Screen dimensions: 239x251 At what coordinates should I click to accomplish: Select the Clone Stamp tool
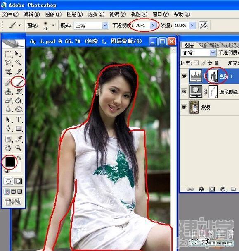[8, 91]
